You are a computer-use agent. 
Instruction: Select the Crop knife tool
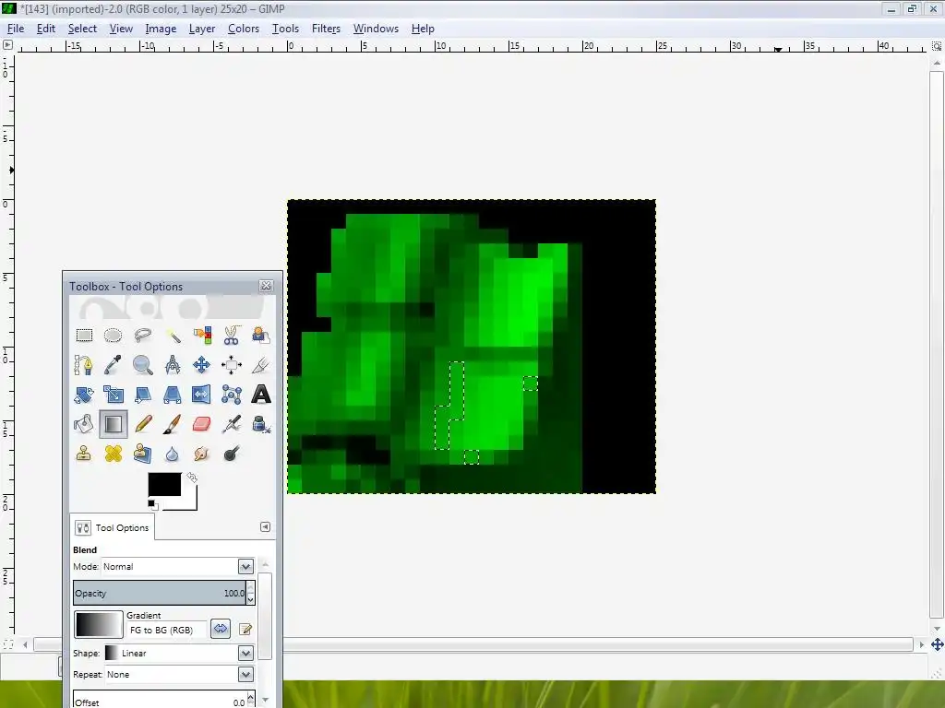point(261,365)
